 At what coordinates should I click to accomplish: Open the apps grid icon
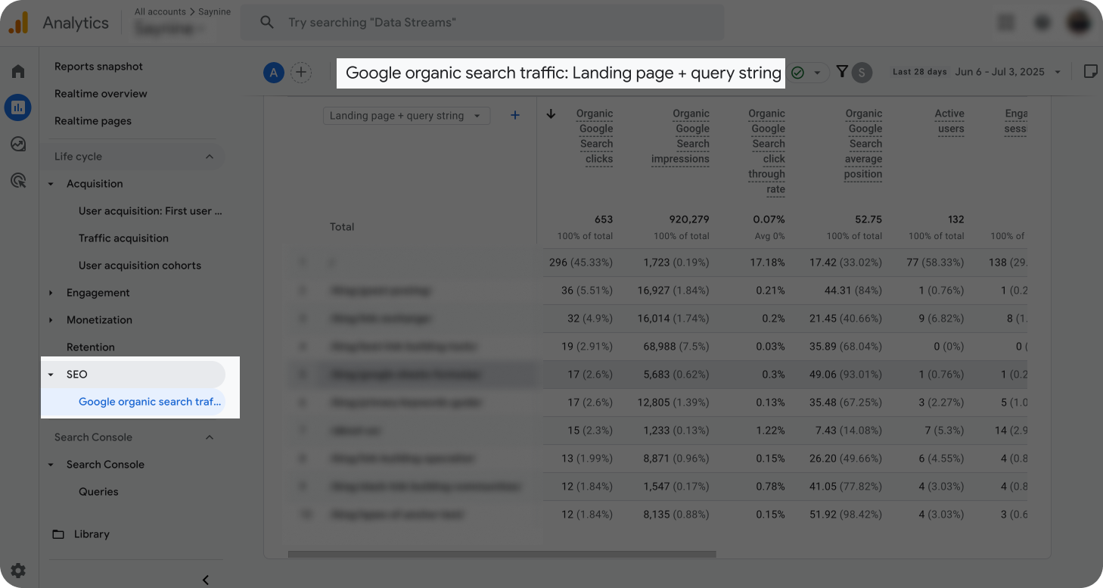point(1006,23)
